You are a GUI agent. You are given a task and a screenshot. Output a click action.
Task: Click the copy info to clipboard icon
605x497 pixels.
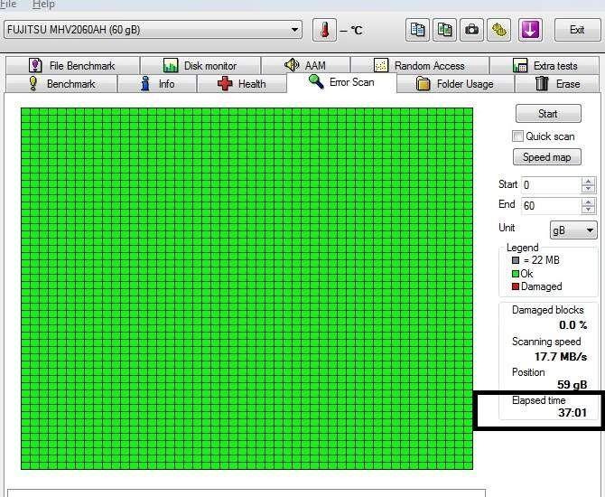417,30
